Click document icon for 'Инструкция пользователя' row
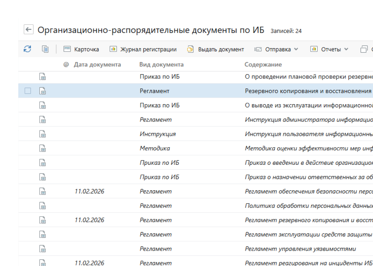Image resolution: width=373 pixels, height=266 pixels. point(42,134)
